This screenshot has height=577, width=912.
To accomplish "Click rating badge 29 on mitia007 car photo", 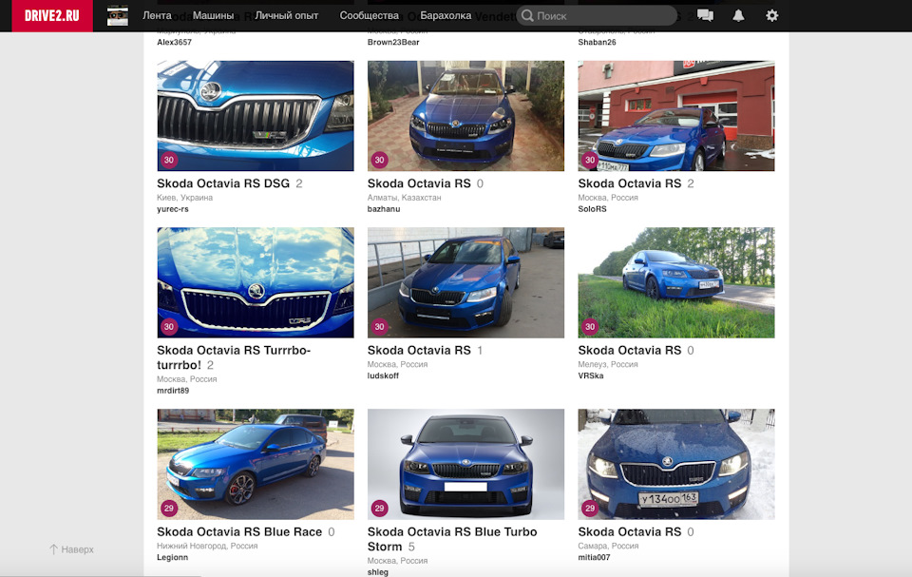I will pyautogui.click(x=590, y=509).
